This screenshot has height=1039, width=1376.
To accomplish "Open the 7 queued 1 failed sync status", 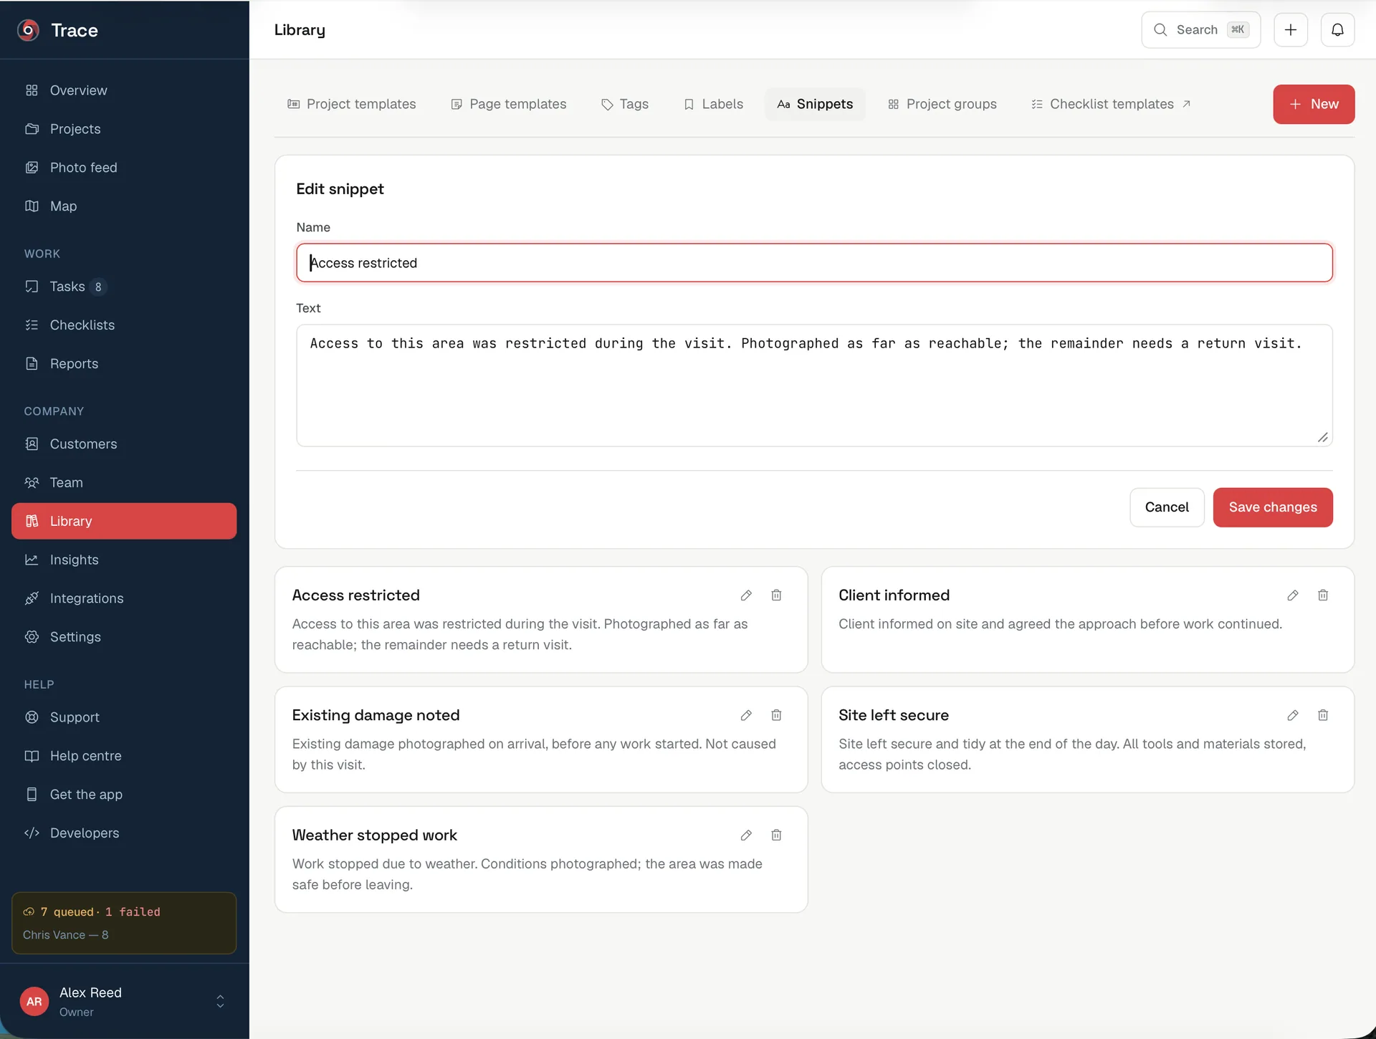I will [x=124, y=923].
